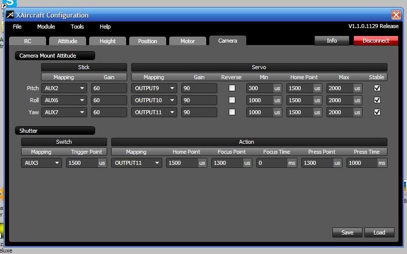The height and width of the screenshot is (254, 407).
Task: Uncheck Stable checkbox for Yaw
Action: (377, 112)
